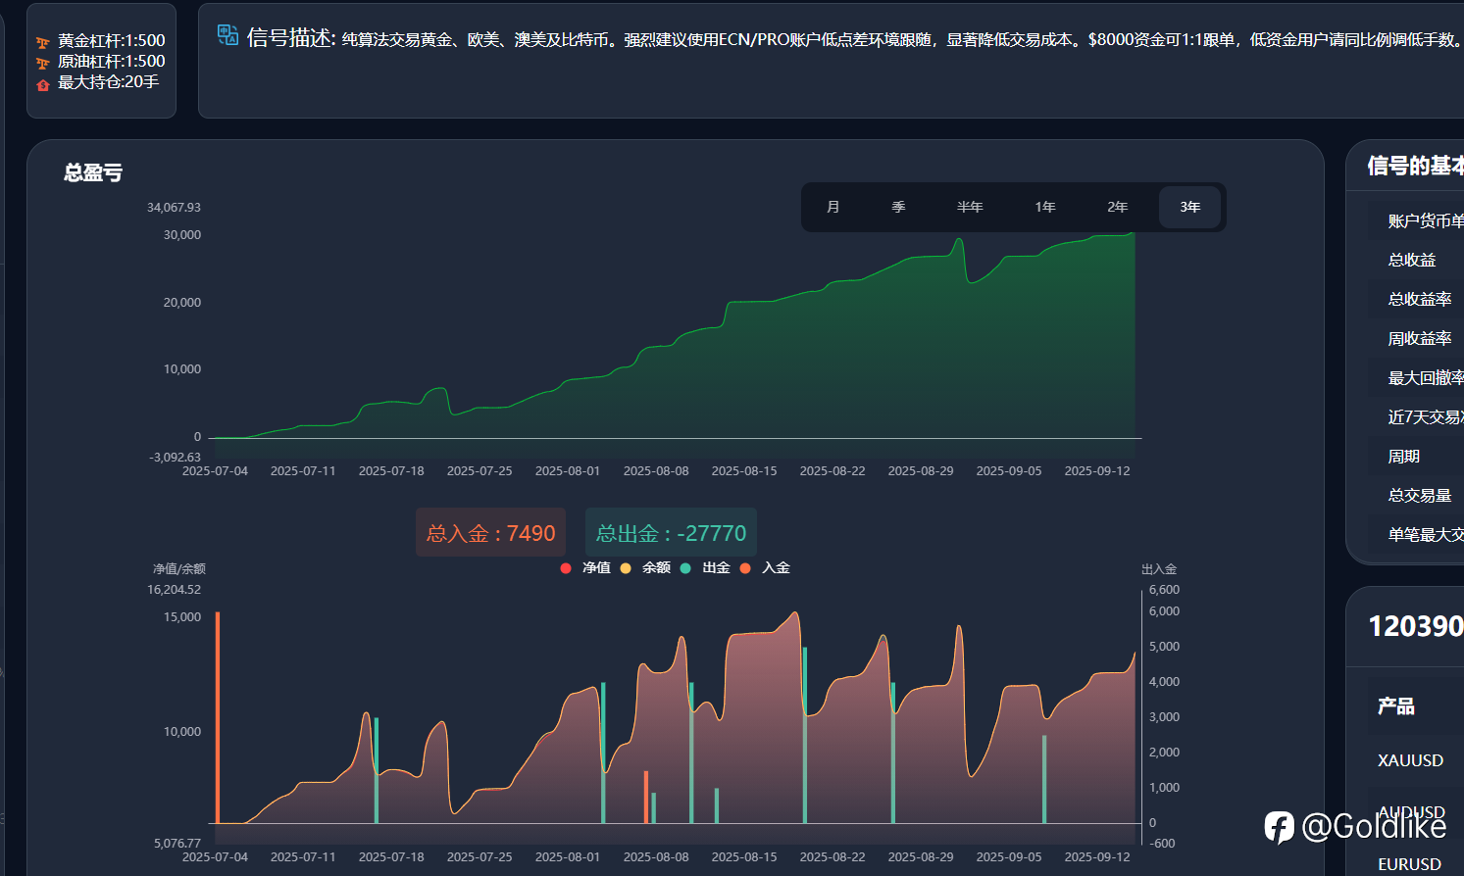Toggle the 余额 series in the chart legend

[x=645, y=568]
